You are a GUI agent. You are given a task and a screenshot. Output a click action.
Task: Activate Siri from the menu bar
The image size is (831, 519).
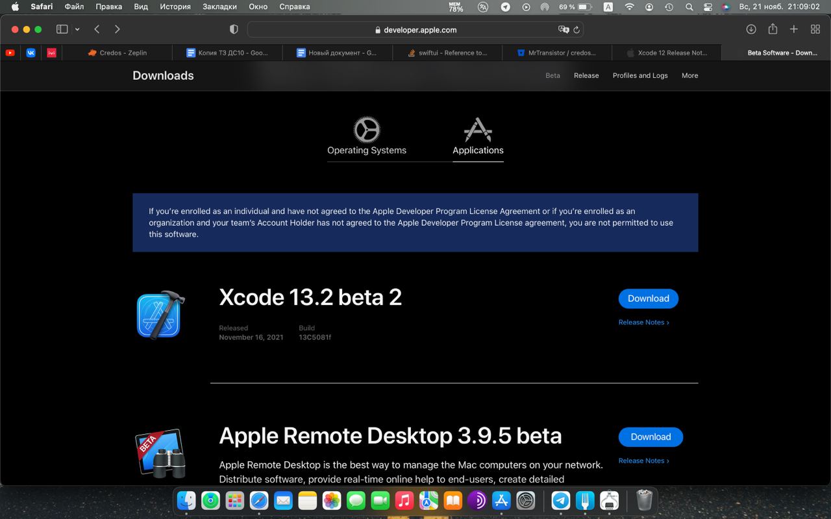point(725,6)
